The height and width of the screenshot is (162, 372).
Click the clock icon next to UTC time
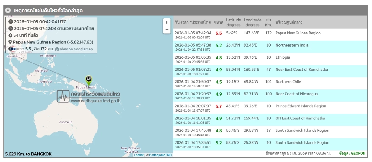11,22
